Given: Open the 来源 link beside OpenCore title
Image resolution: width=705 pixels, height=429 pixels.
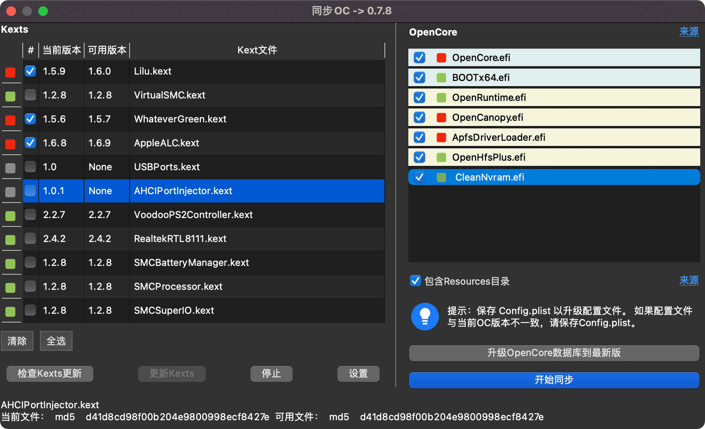Looking at the screenshot, I should click(x=689, y=31).
